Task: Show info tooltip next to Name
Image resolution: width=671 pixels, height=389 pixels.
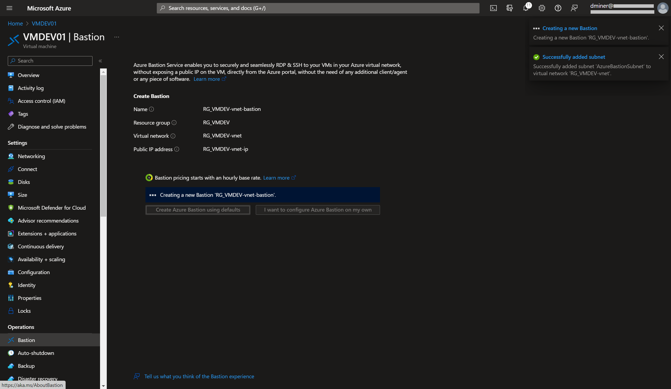Action: click(151, 109)
